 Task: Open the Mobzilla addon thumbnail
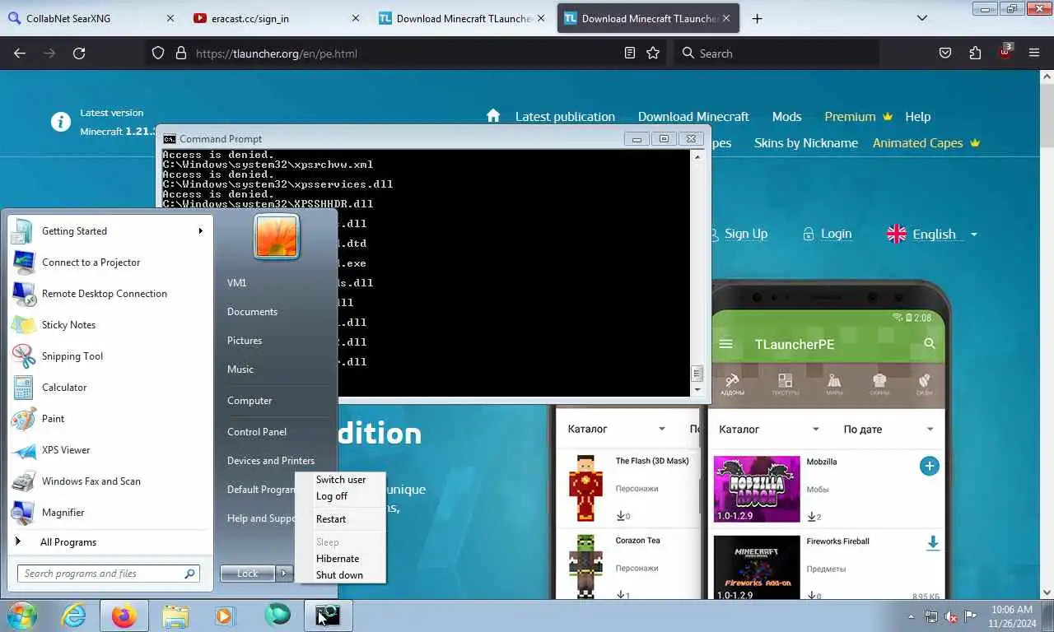[x=757, y=489]
